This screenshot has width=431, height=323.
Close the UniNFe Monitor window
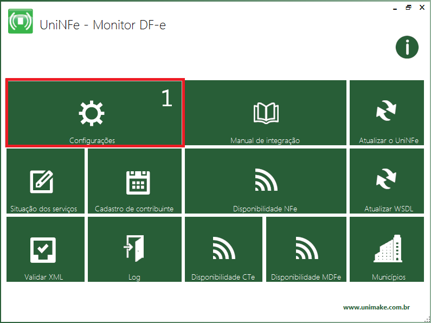[x=422, y=8]
